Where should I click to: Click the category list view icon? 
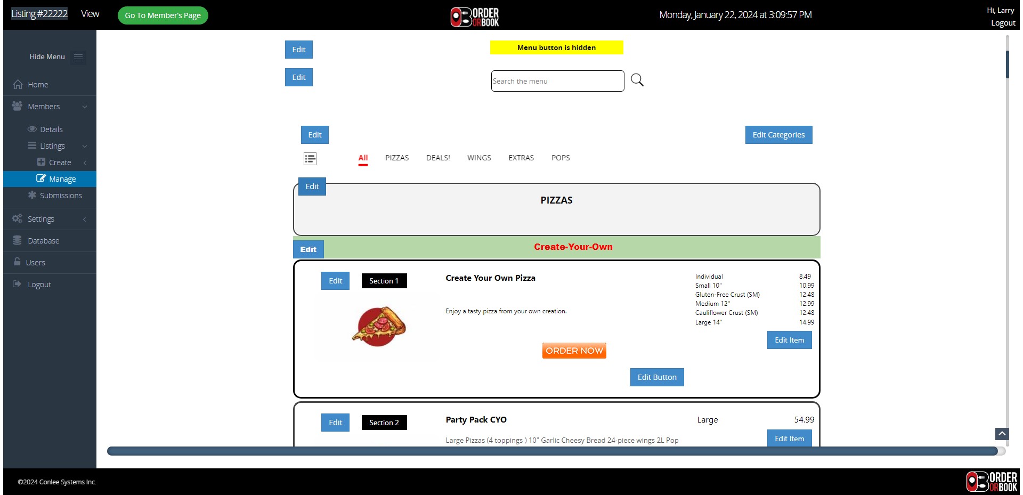point(310,159)
